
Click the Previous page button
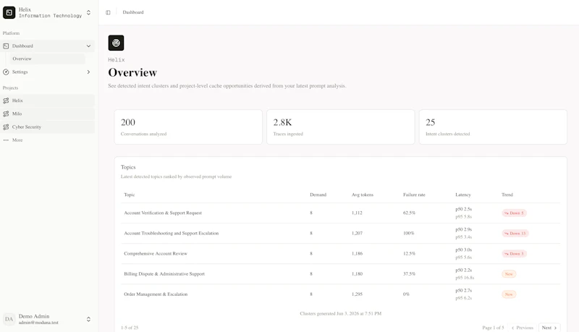(523, 328)
